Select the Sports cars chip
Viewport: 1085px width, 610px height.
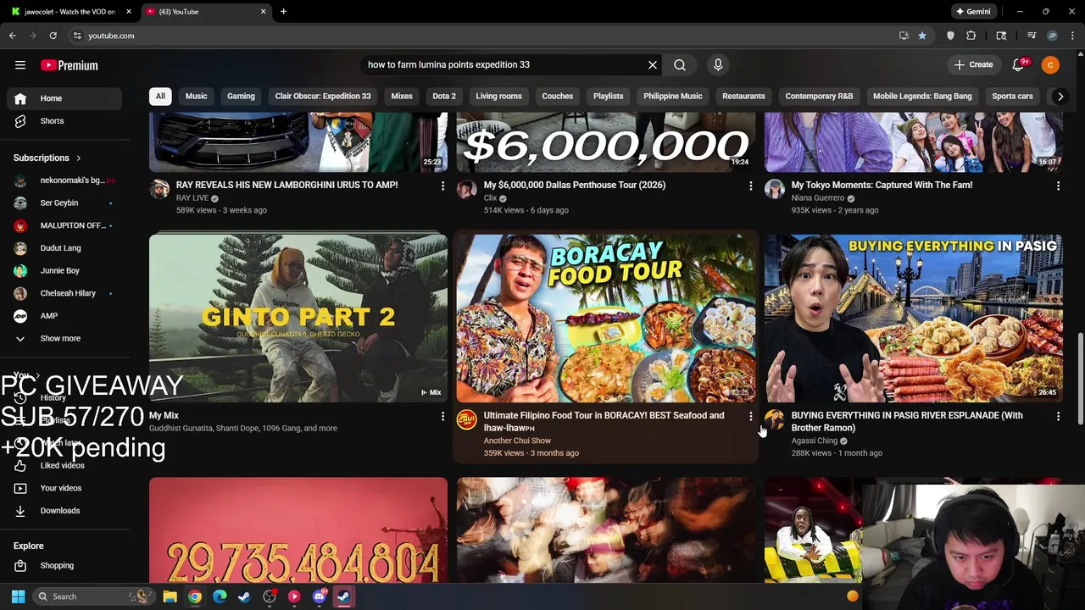pos(1012,97)
